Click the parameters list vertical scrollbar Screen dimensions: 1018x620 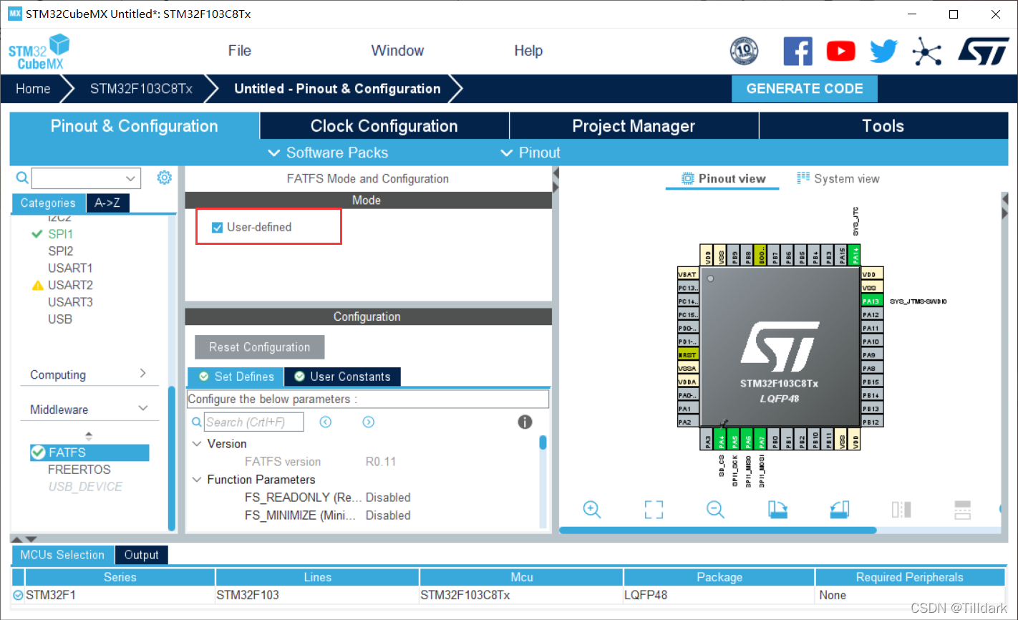(543, 442)
